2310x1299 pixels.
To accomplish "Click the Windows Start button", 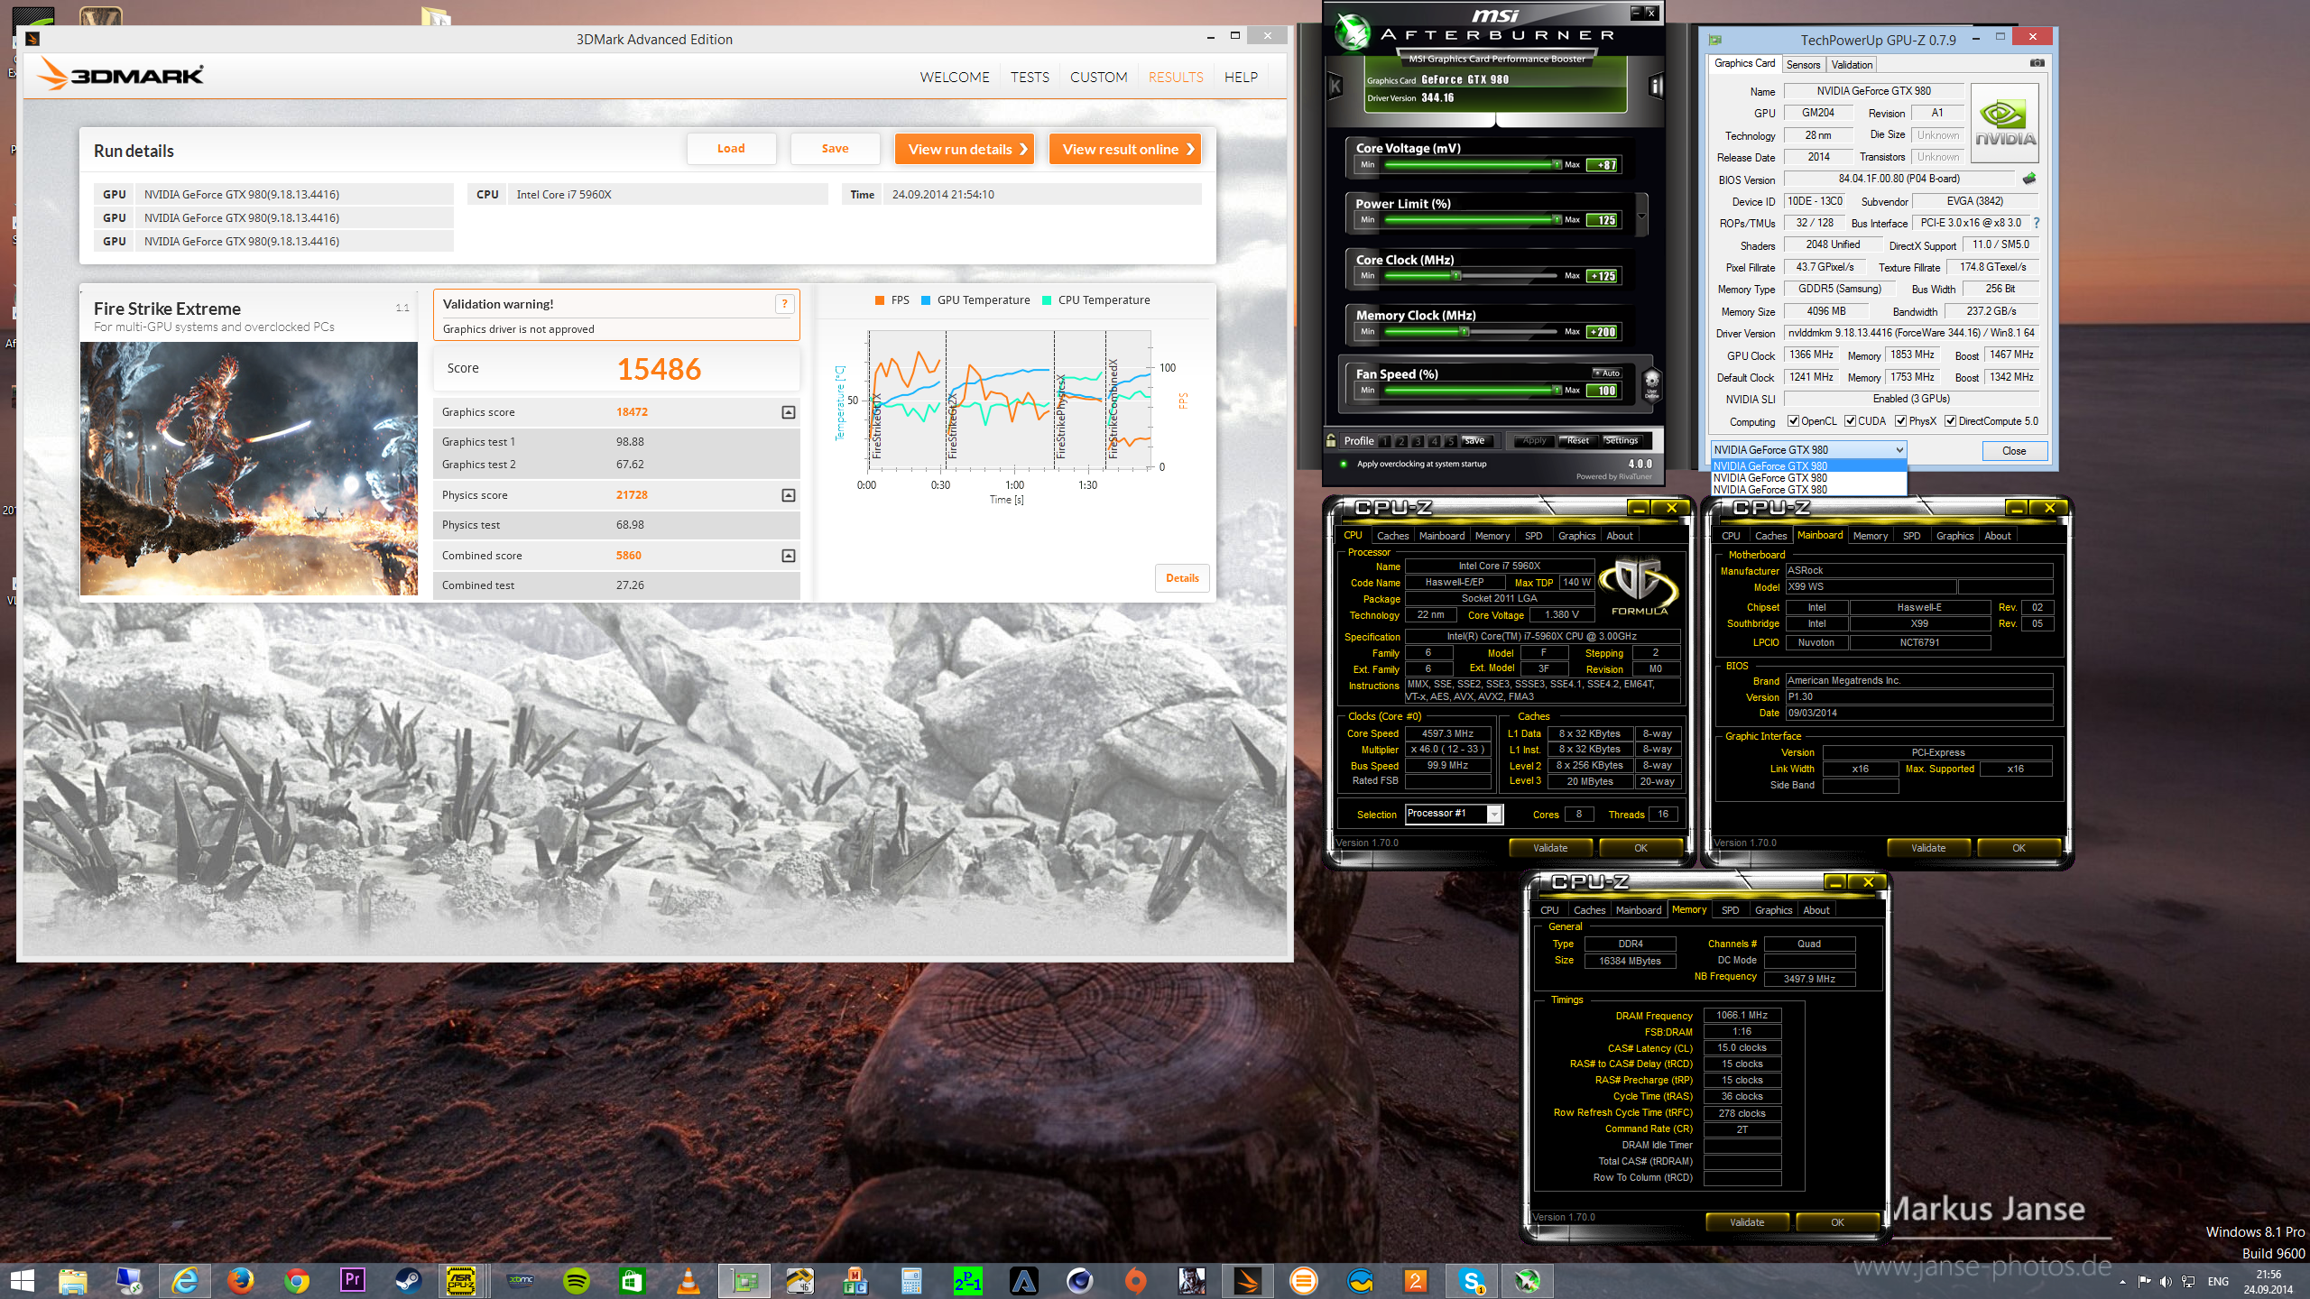I will pos(23,1280).
